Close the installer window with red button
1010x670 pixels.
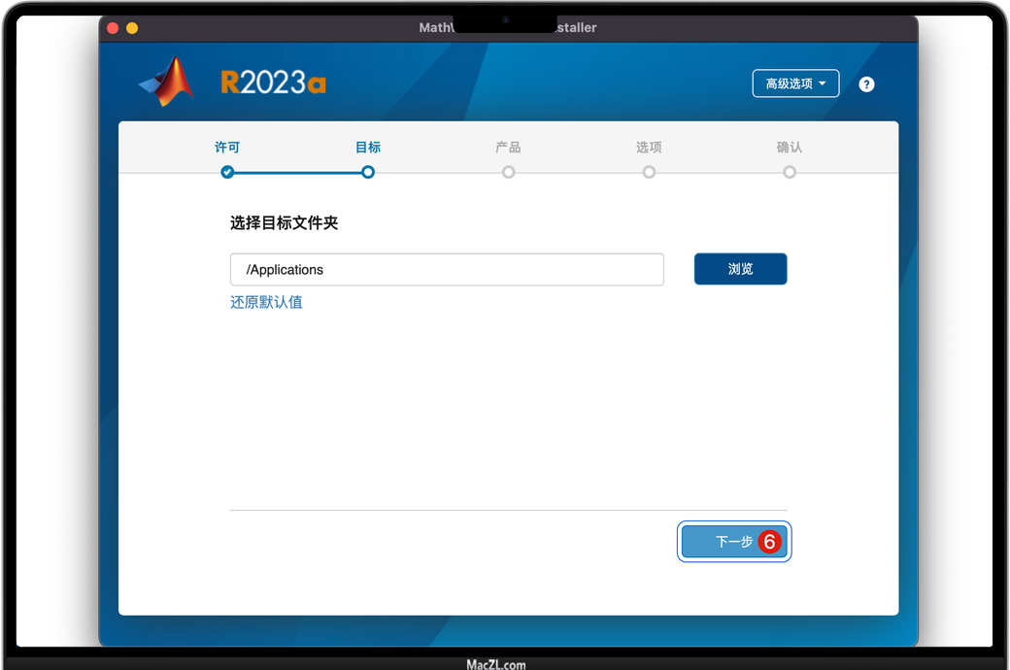[x=113, y=28]
